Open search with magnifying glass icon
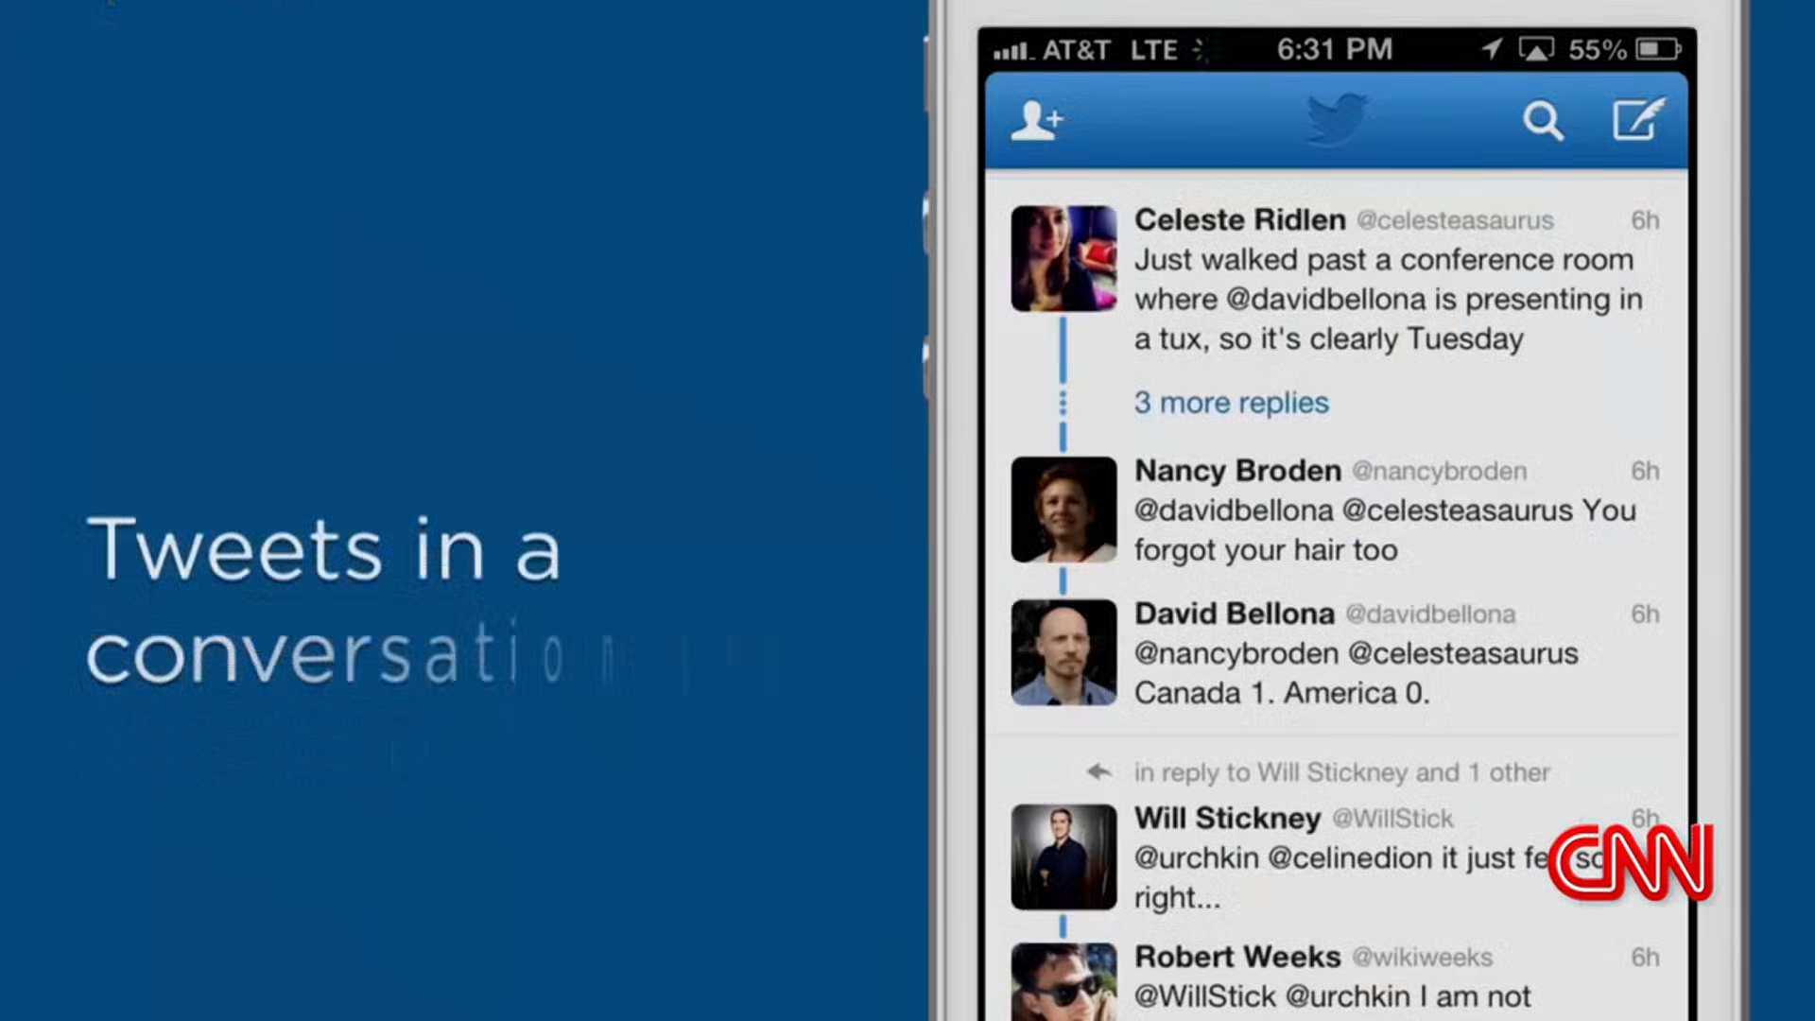The image size is (1815, 1021). click(x=1543, y=121)
